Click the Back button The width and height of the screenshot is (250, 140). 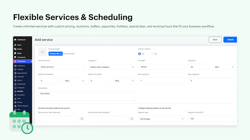point(215,40)
